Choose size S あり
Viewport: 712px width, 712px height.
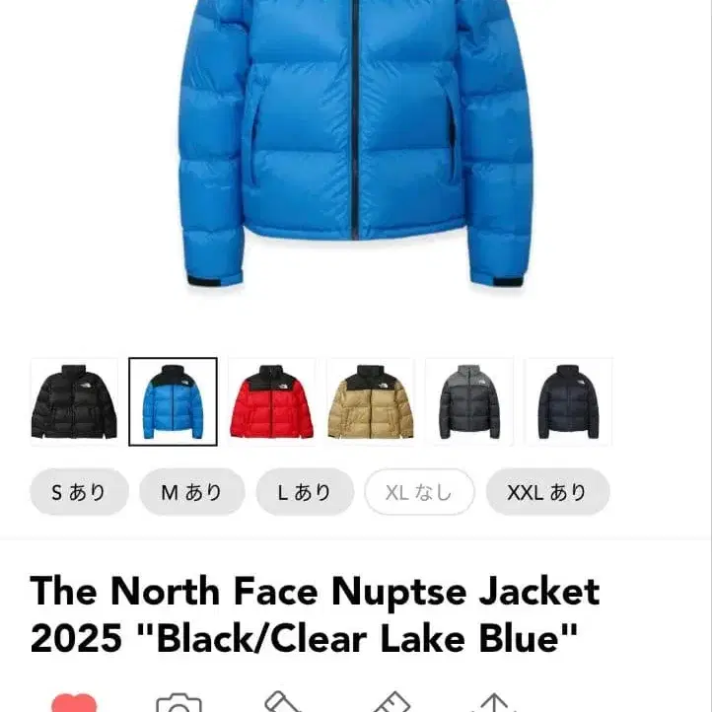pyautogui.click(x=79, y=492)
